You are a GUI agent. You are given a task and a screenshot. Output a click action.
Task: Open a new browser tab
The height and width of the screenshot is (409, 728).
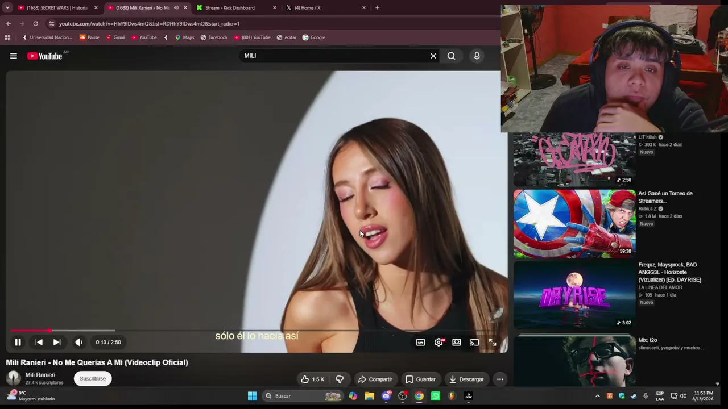click(377, 8)
